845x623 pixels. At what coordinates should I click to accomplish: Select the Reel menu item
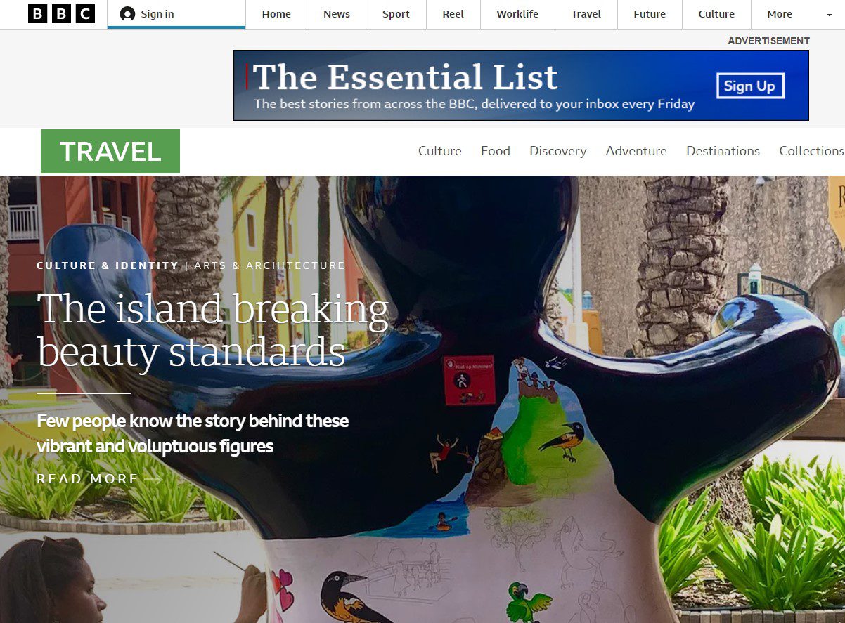pyautogui.click(x=453, y=14)
